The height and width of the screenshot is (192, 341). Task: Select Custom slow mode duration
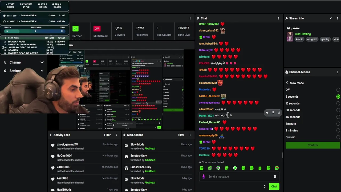pyautogui.click(x=338, y=137)
